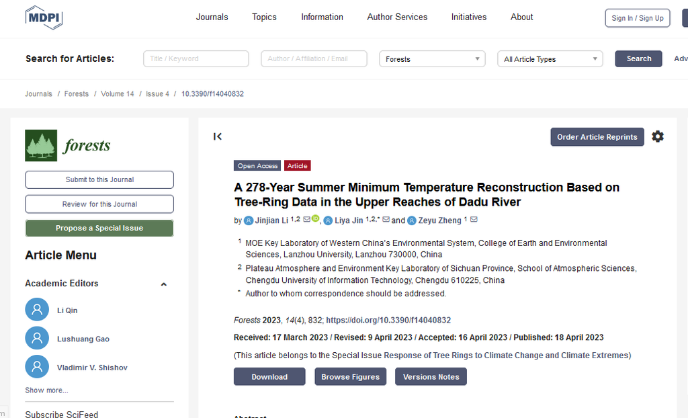Click Submit to this Journal button

(99, 179)
